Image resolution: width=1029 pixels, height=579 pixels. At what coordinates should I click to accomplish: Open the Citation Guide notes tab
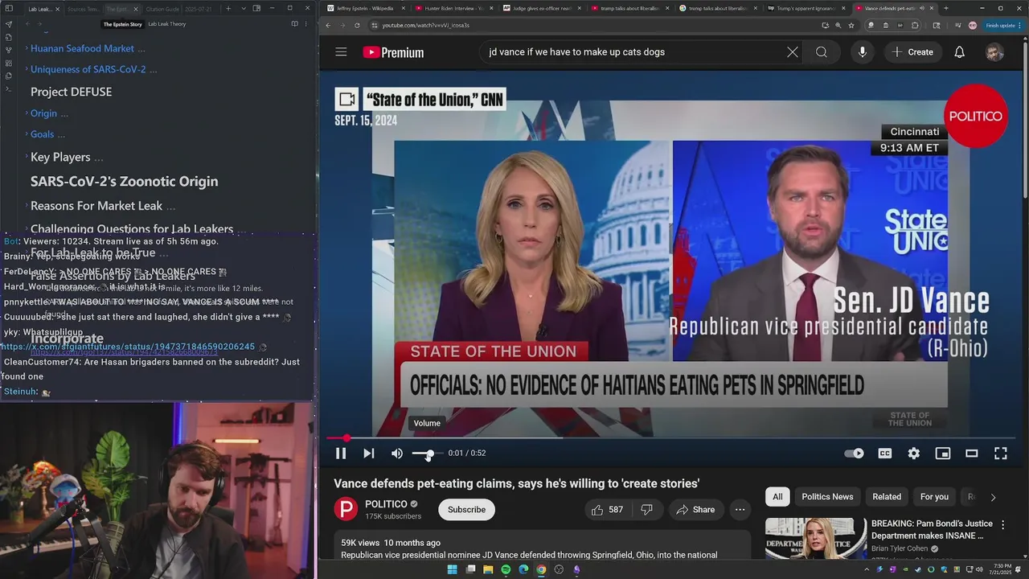pos(163,9)
